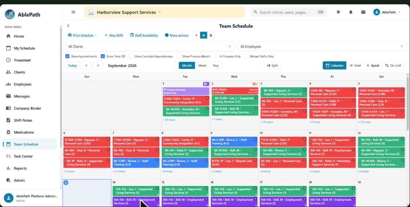This screenshot has height=207, width=410.
Task: Click the back arrow beside Team Schedule
Action: [x=68, y=26]
